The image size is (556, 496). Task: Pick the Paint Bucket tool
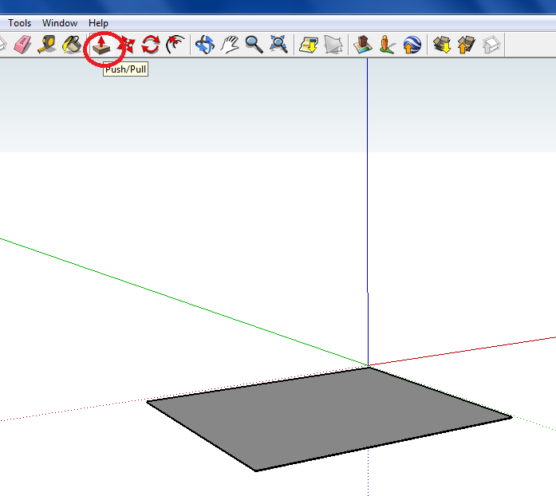tap(72, 45)
